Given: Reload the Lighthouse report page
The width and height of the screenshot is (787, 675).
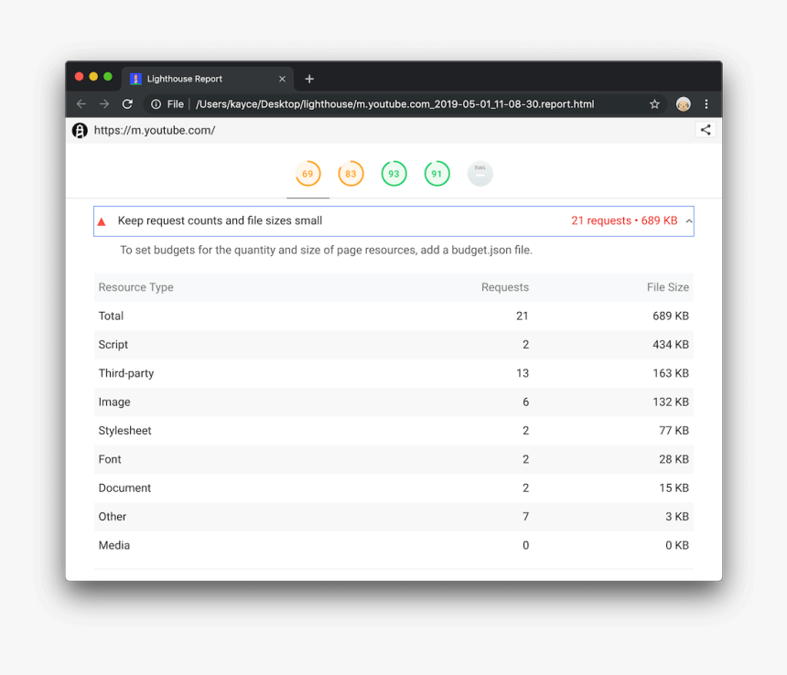Looking at the screenshot, I should point(127,103).
